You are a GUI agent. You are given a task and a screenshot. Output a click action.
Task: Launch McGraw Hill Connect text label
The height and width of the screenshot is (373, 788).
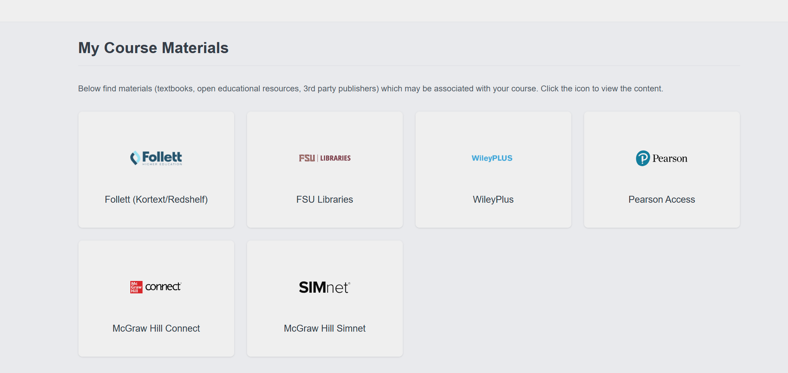[156, 329]
